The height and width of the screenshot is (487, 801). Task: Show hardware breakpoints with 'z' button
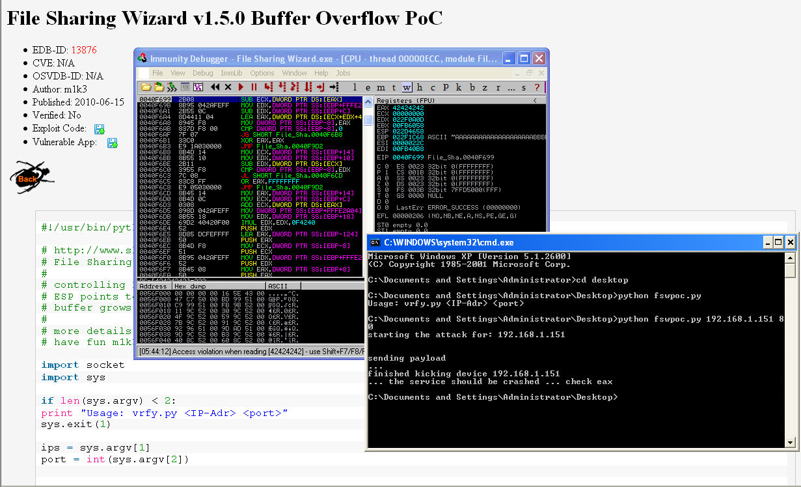(485, 87)
